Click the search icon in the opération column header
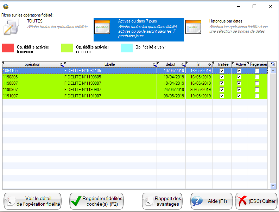This screenshot has height=212, width=279. [x=62, y=65]
